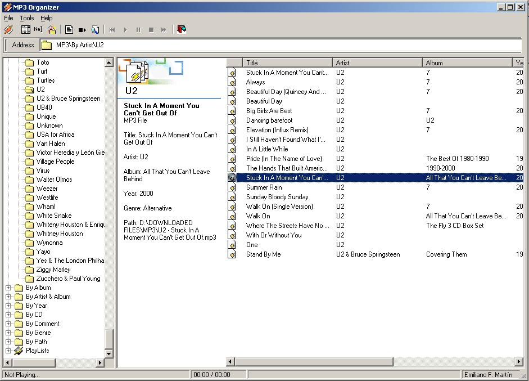This screenshot has width=529, height=381.
Task: Click the black rectangle with arrow toolbar icon
Action: pos(82,30)
